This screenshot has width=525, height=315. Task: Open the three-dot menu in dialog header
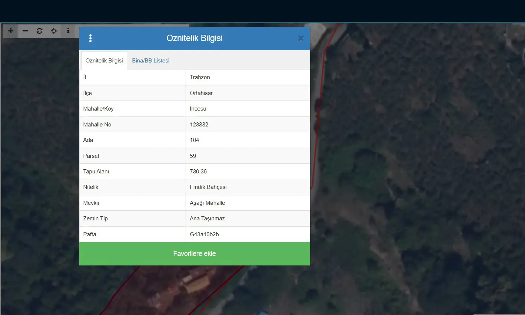coord(90,38)
